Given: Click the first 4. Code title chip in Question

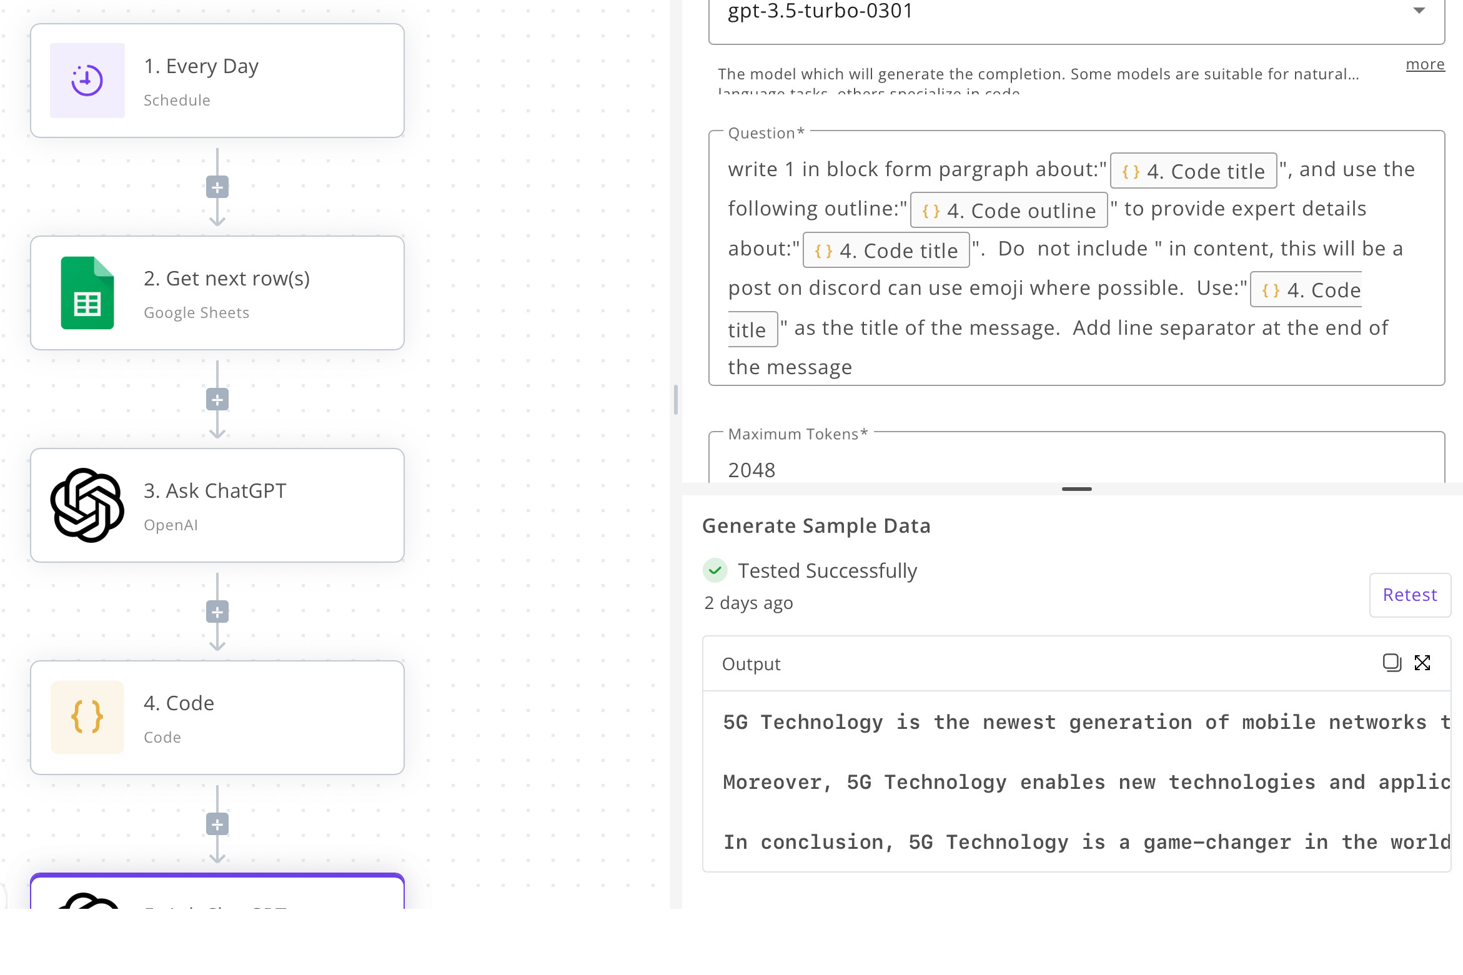Looking at the screenshot, I should (1193, 171).
